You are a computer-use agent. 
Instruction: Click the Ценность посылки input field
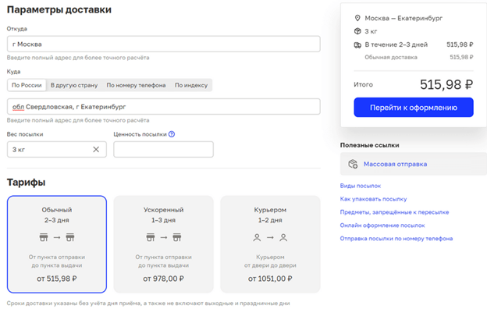163,149
